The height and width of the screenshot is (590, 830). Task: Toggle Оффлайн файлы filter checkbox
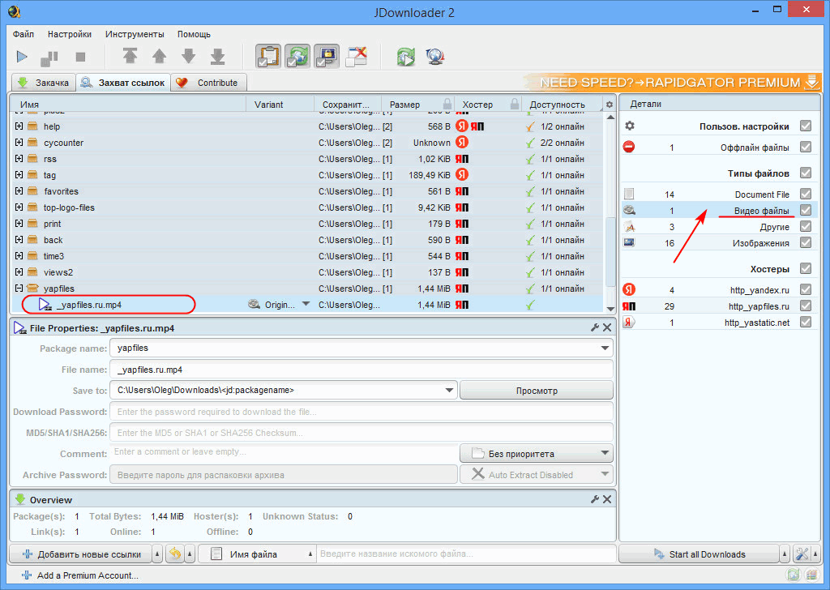pos(806,147)
